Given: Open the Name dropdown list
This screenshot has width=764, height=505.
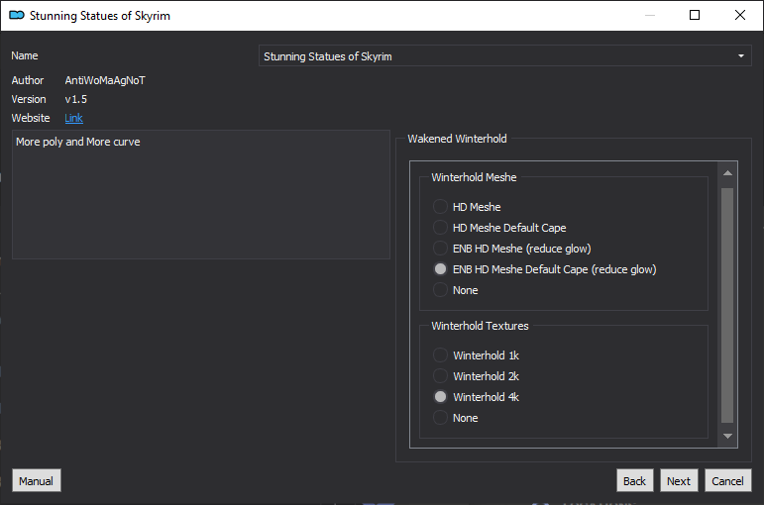Looking at the screenshot, I should tap(504, 56).
